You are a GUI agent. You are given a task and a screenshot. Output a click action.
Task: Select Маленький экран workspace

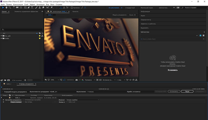click(147, 8)
